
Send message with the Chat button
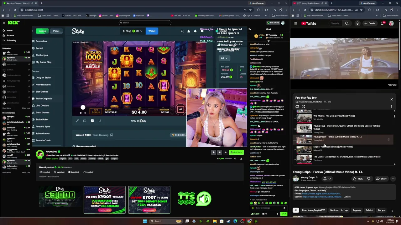tap(284, 214)
